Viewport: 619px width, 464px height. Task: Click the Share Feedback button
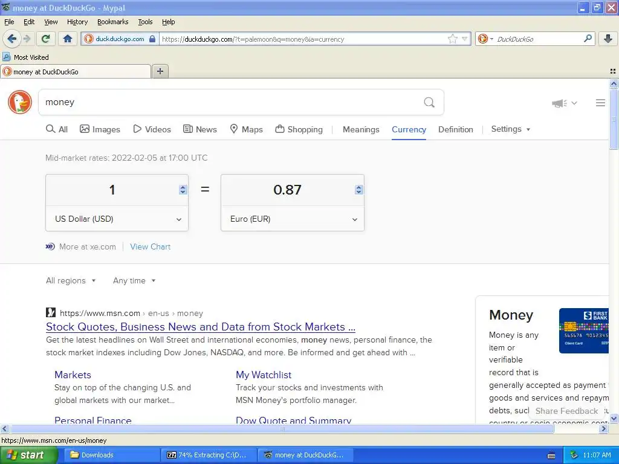[566, 411]
